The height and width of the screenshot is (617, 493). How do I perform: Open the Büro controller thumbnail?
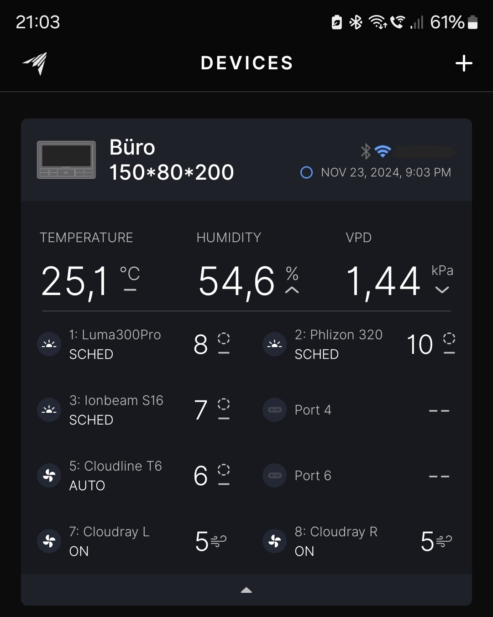(66, 160)
